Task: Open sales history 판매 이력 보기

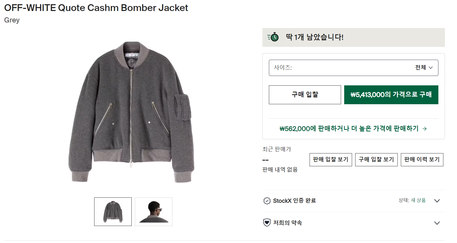Action: tap(422, 160)
